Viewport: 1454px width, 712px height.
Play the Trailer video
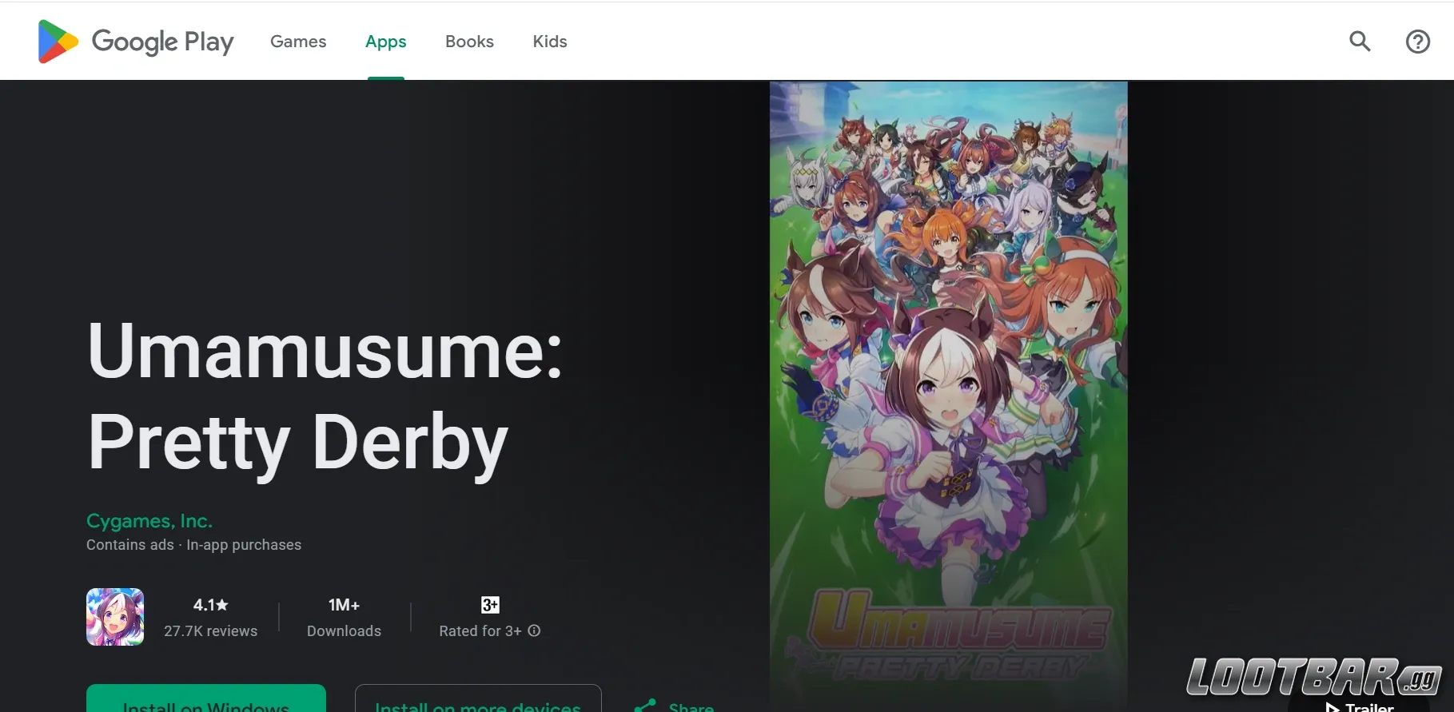[x=1360, y=706]
